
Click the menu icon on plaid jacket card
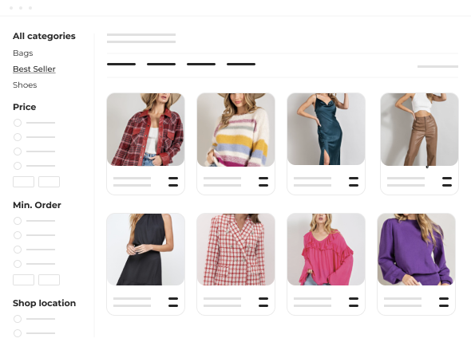coord(173,182)
